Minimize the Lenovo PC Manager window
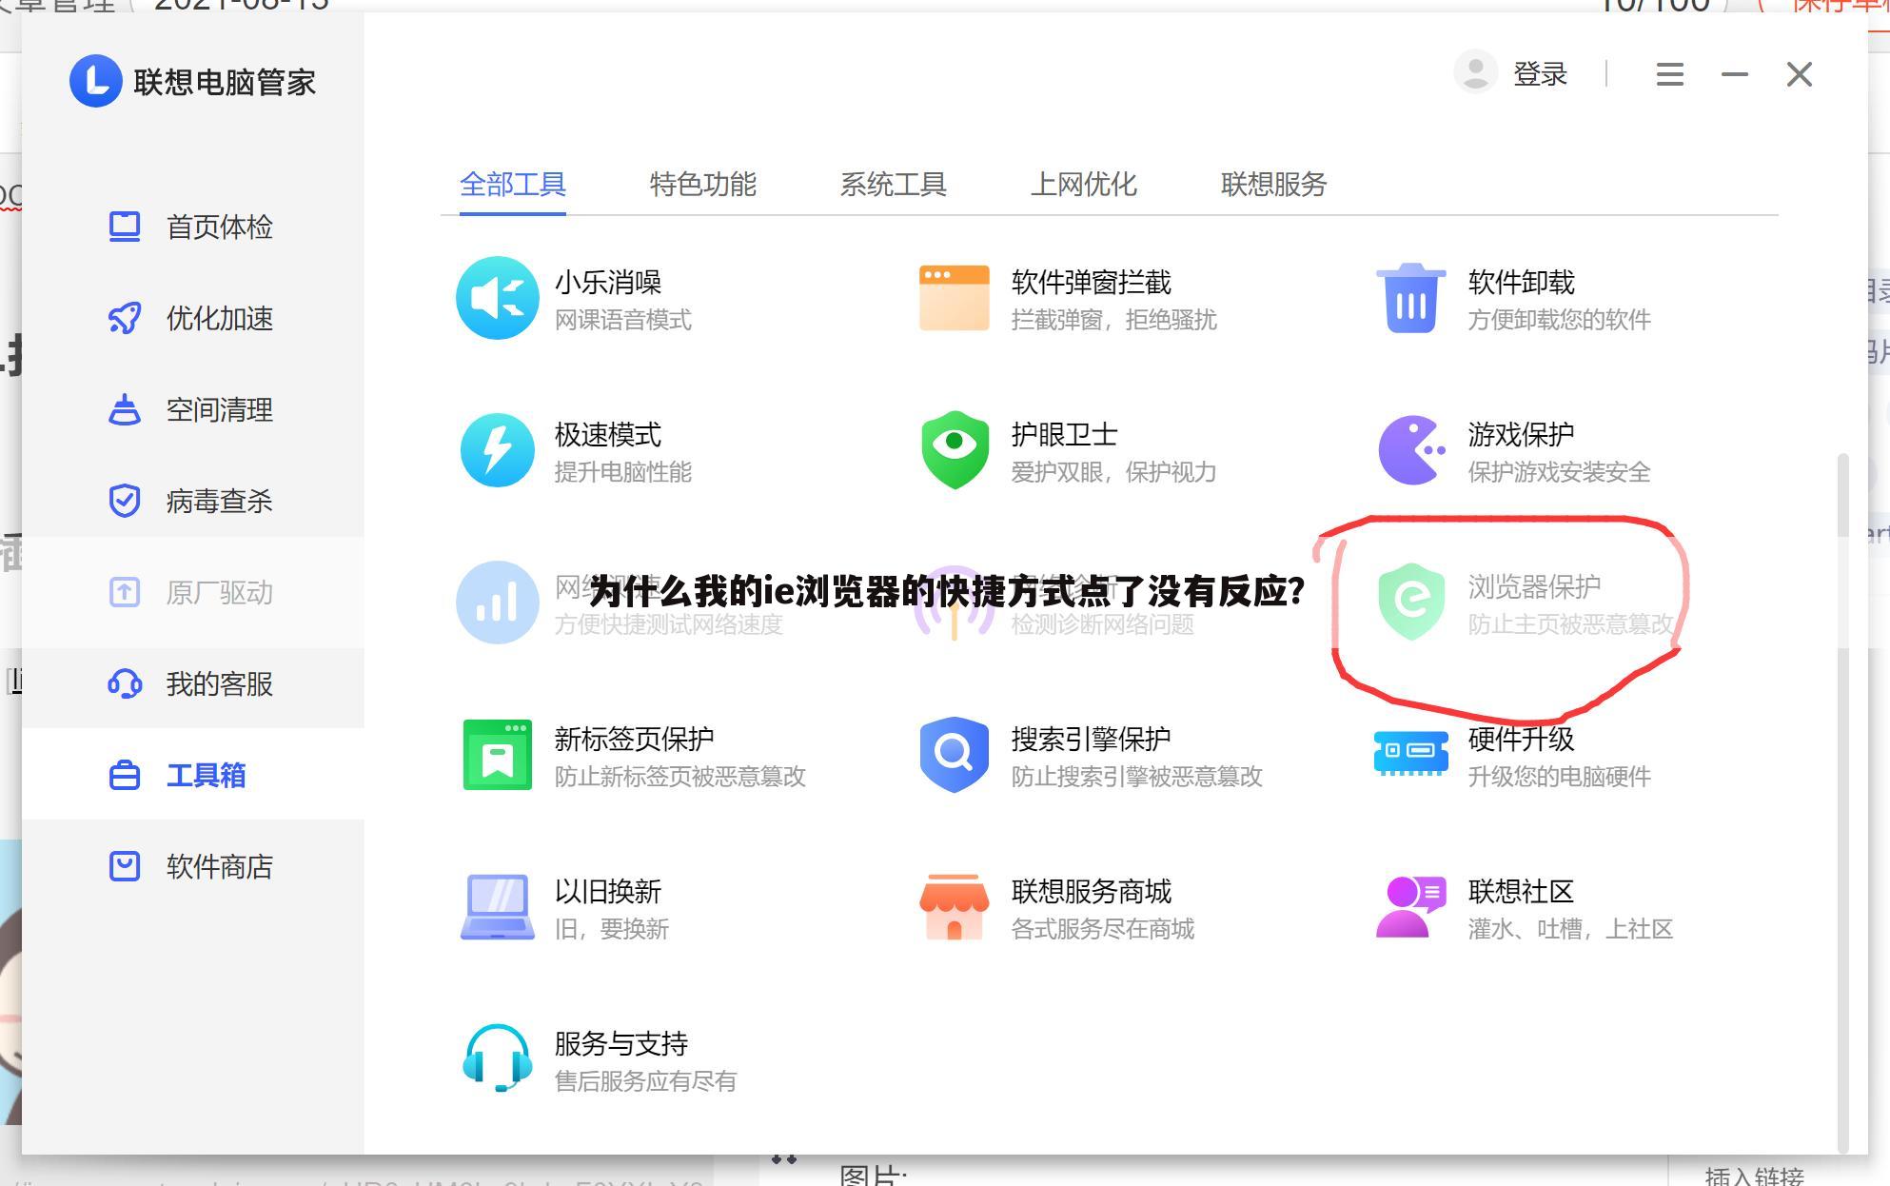1890x1186 pixels. pyautogui.click(x=1735, y=74)
